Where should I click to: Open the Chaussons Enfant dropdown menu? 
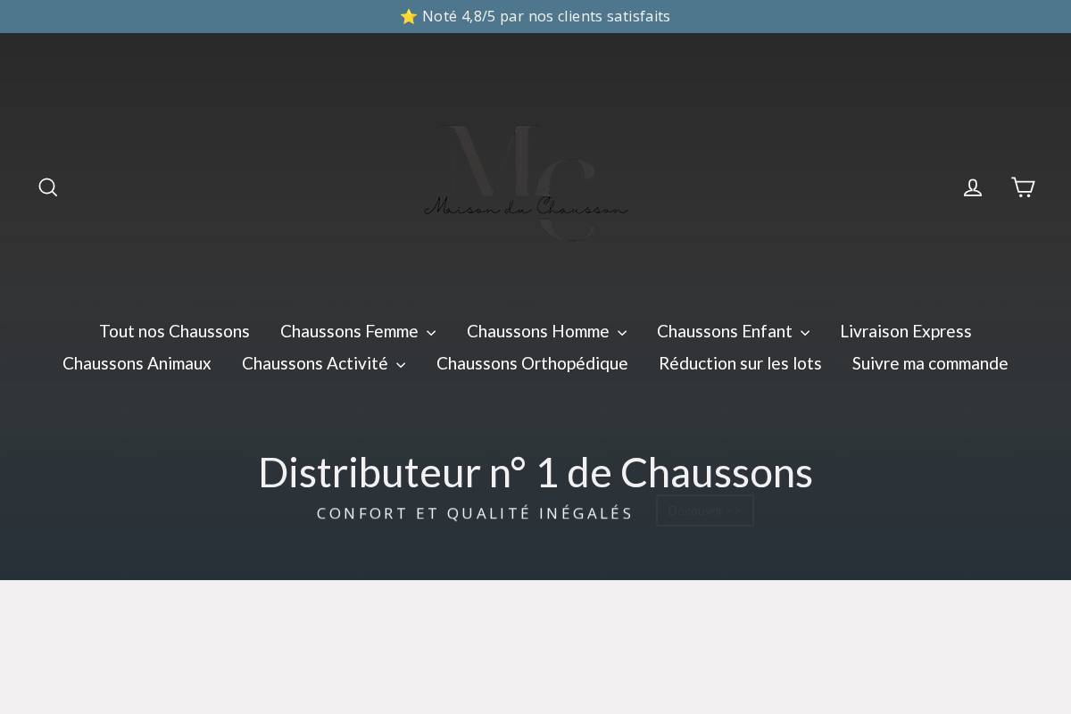pos(725,331)
